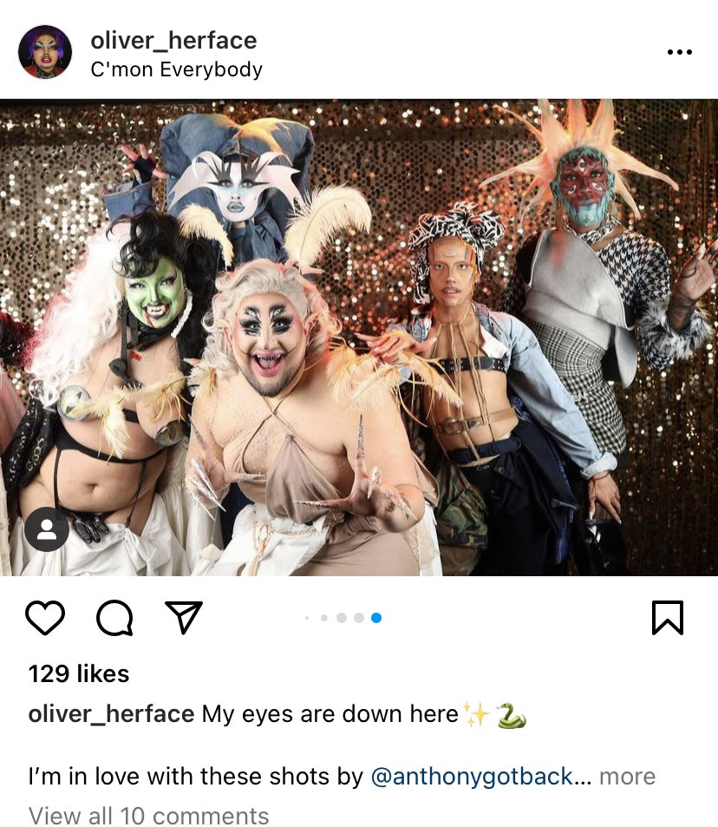View who liked via 129 likes

click(79, 673)
